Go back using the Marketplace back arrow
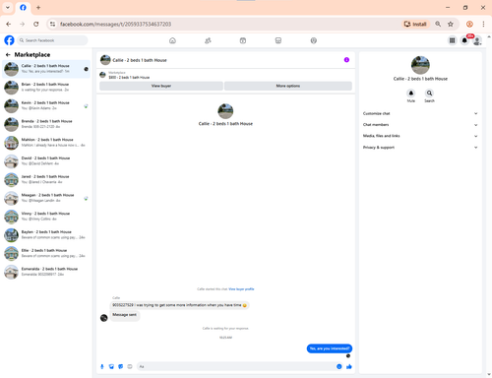492x378 pixels. pyautogui.click(x=8, y=55)
